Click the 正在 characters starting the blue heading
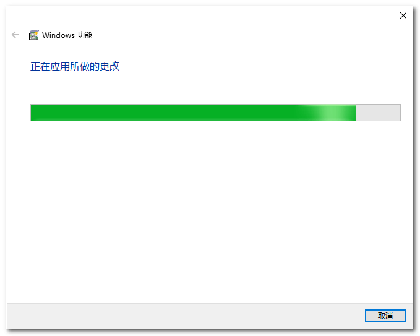 40,66
